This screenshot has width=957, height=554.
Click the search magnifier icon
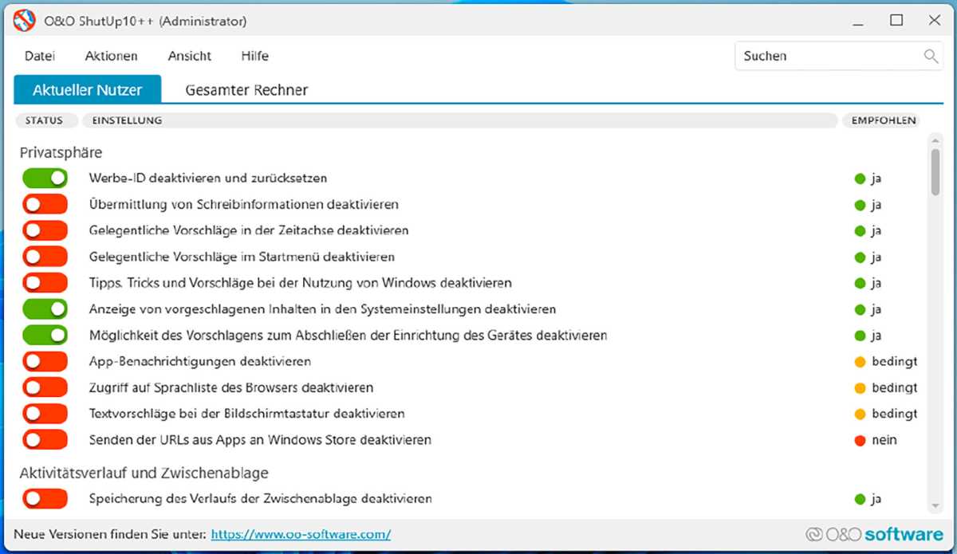click(930, 56)
